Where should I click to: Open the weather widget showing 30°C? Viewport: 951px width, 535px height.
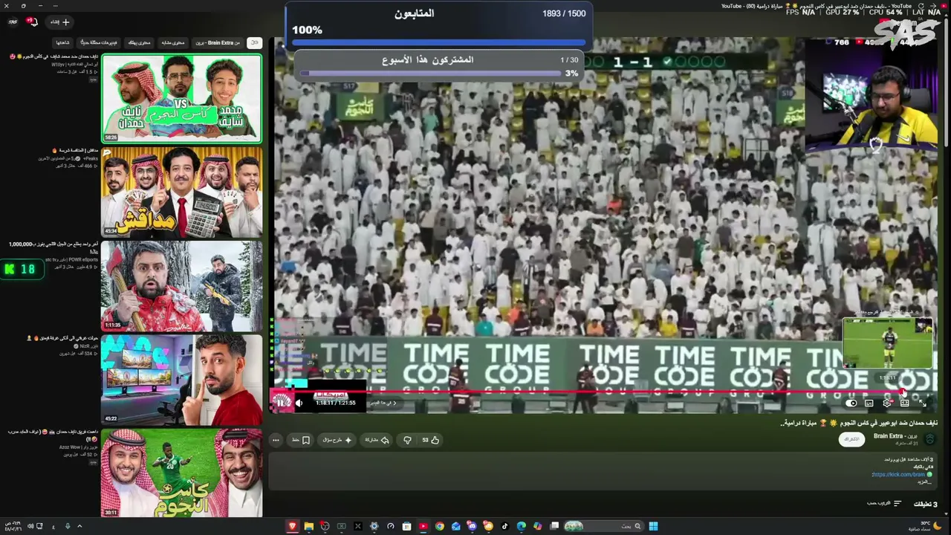(924, 526)
